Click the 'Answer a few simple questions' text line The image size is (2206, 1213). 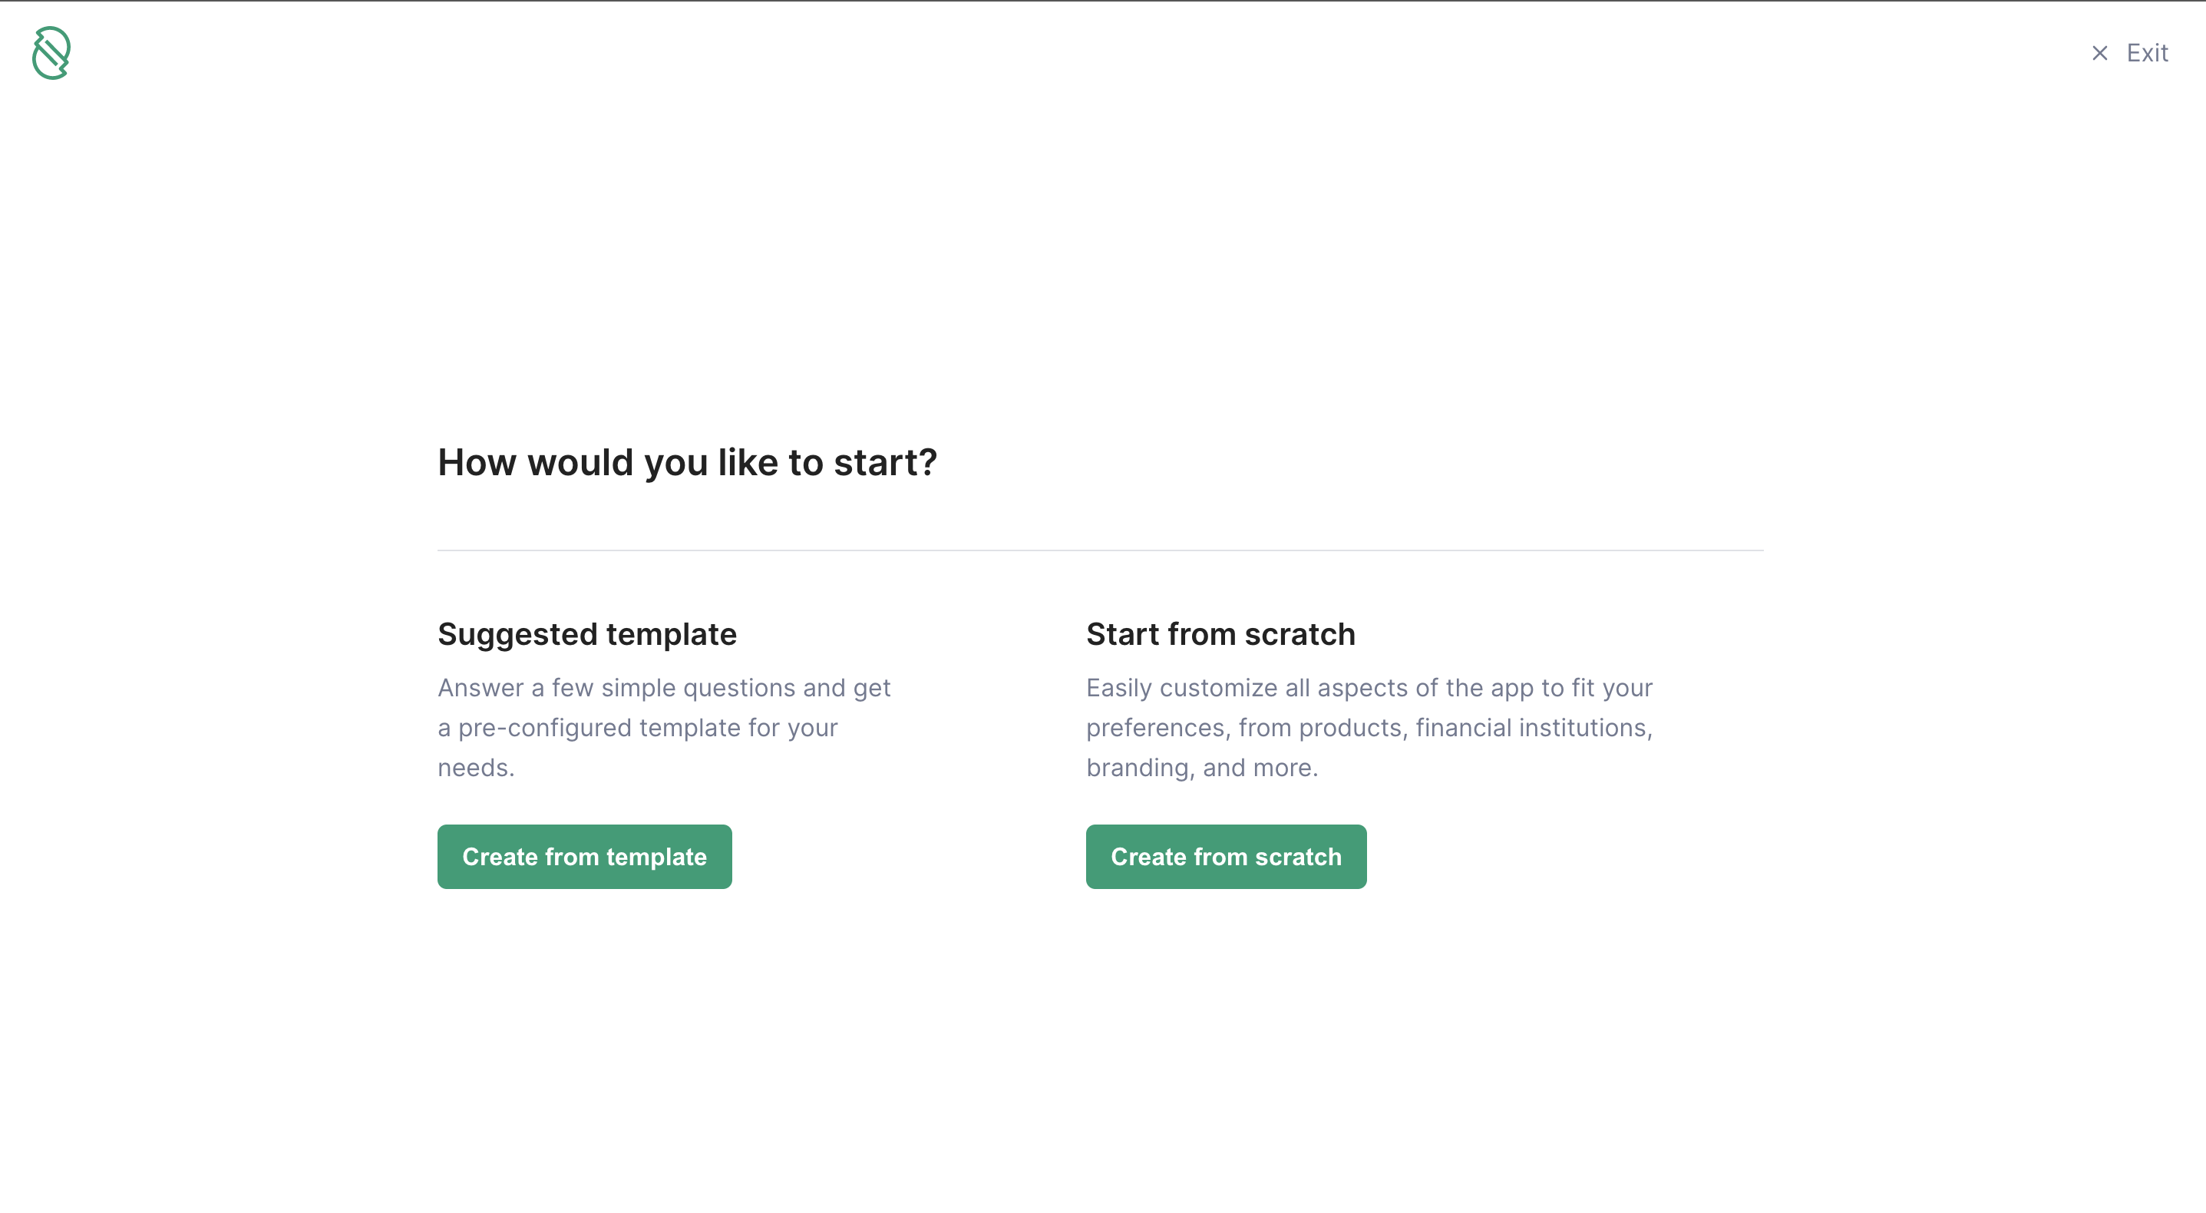(x=664, y=688)
